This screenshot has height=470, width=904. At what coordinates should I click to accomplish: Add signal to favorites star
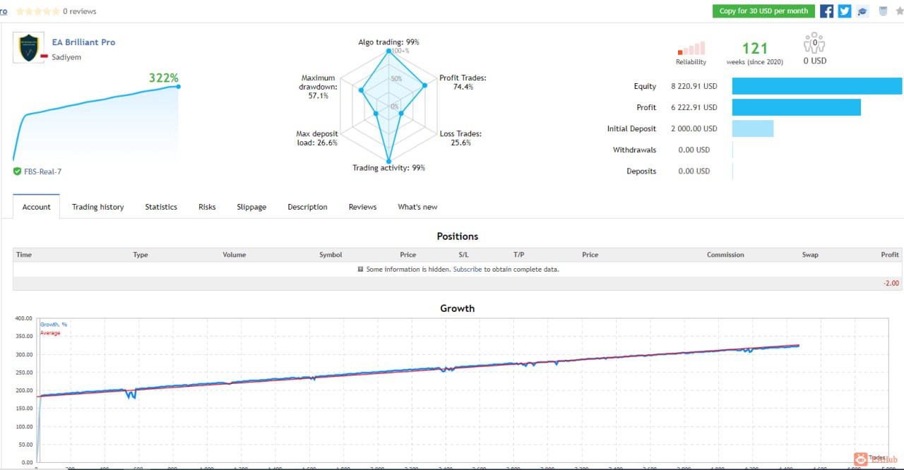click(900, 11)
